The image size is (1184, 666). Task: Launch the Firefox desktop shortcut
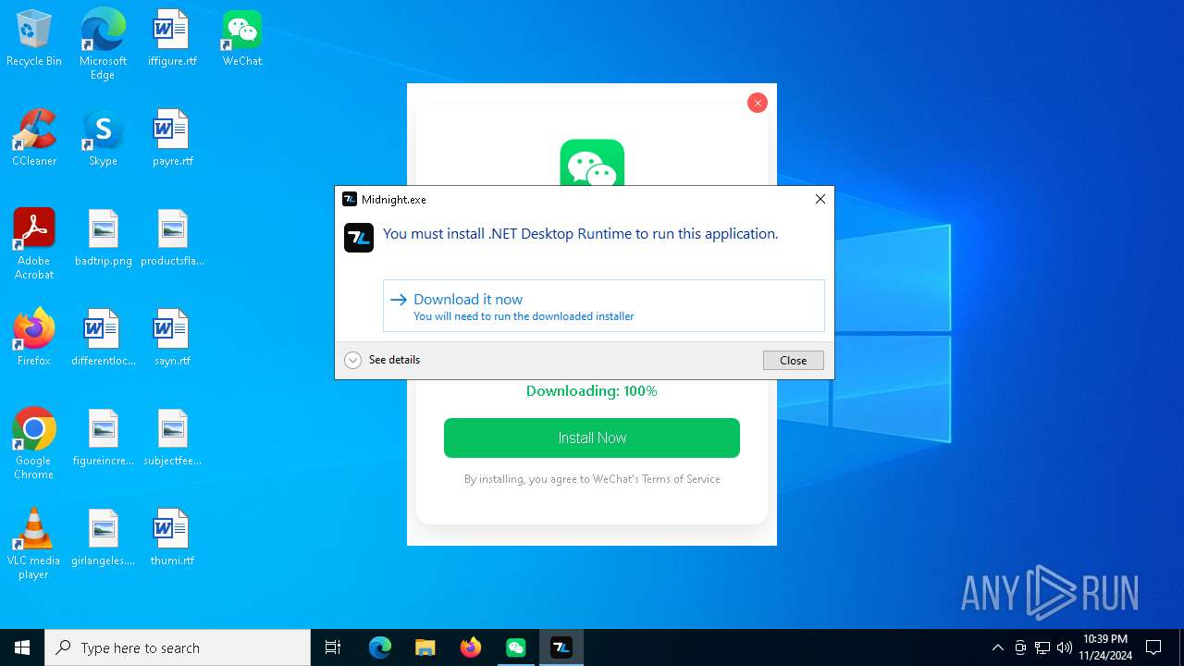pyautogui.click(x=34, y=339)
